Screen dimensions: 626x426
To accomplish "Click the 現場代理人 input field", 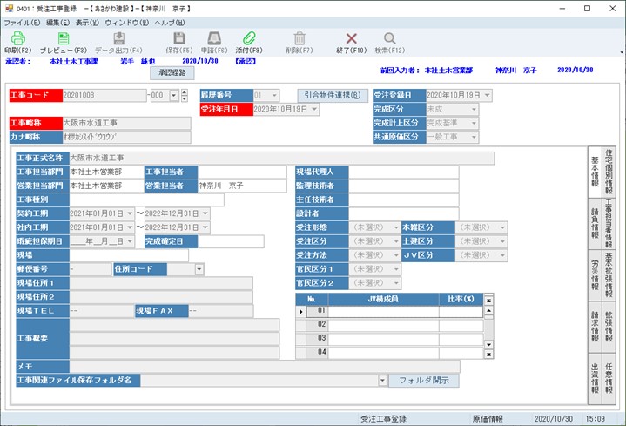I will pos(403,172).
